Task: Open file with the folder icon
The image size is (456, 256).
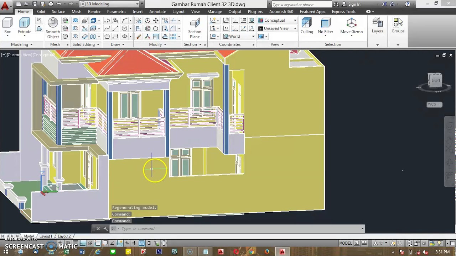Action: [26, 4]
